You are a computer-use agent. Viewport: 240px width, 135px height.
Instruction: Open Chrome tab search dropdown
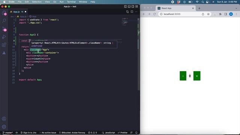click(236, 8)
